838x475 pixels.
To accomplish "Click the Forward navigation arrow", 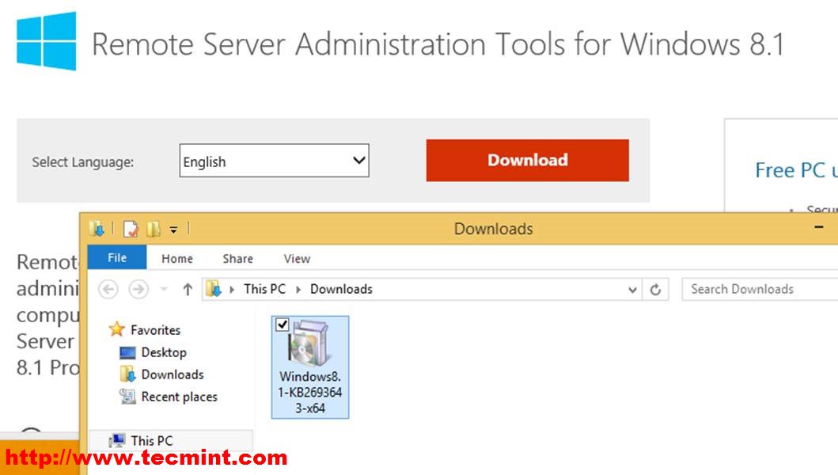I will click(x=138, y=290).
